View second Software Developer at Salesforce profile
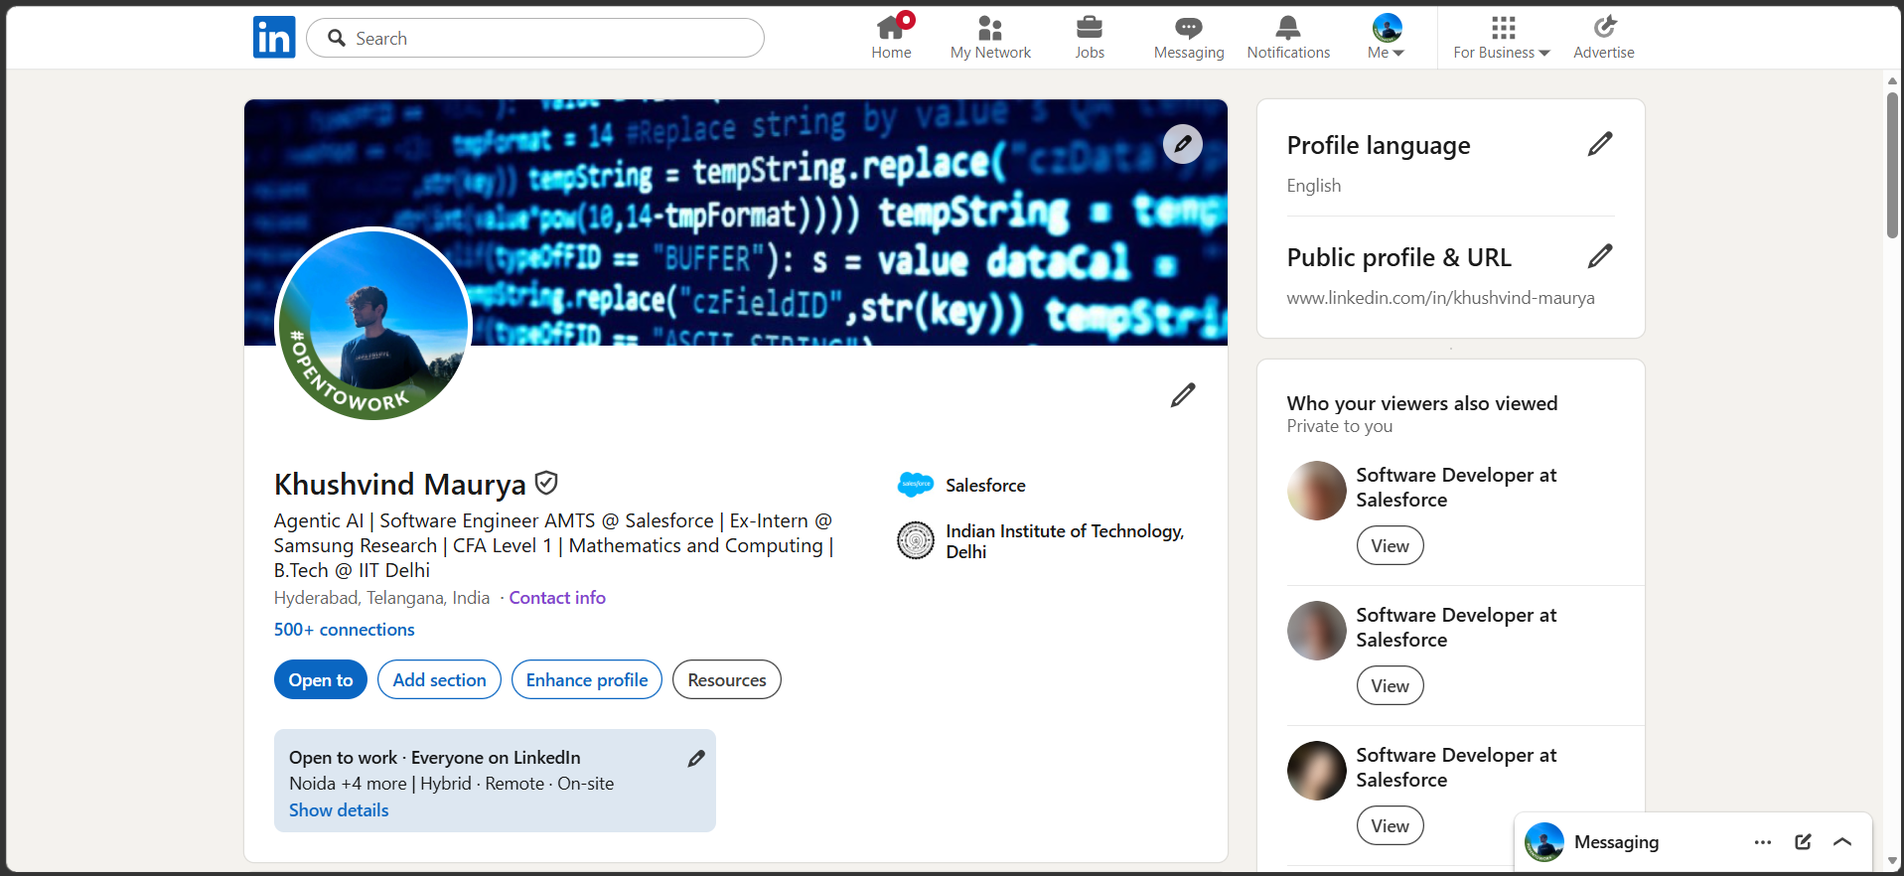Viewport: 1904px width, 876px height. tap(1391, 685)
